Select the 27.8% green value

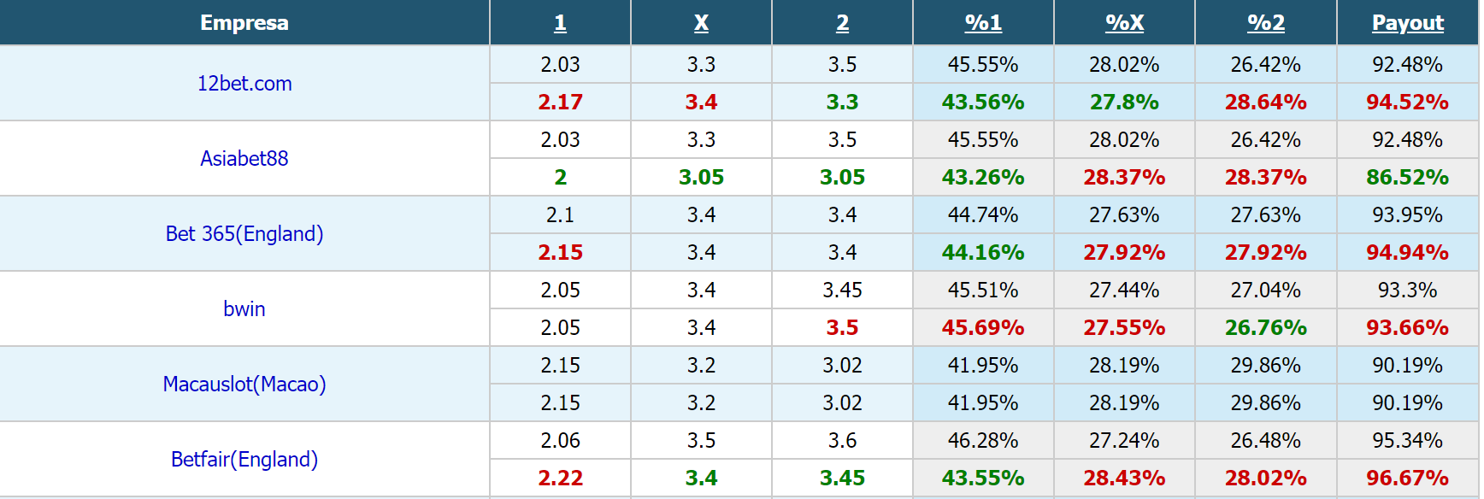(1124, 102)
